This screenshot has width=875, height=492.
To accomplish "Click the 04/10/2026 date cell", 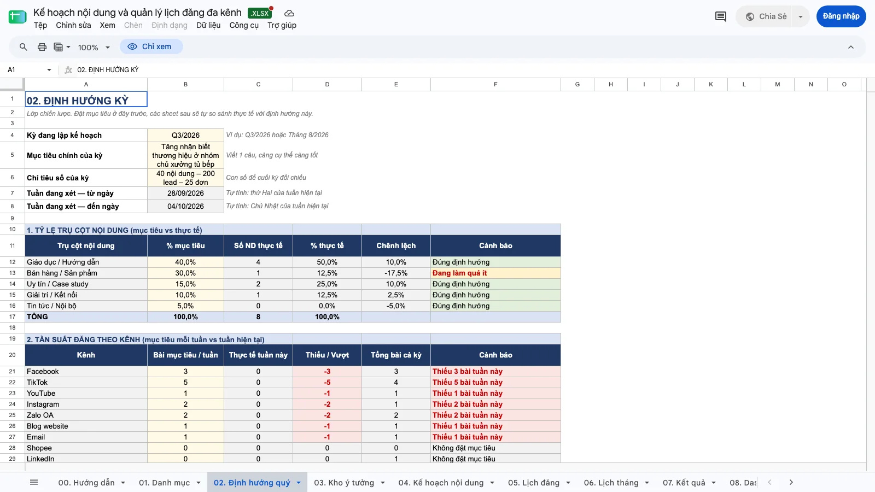I will click(185, 206).
